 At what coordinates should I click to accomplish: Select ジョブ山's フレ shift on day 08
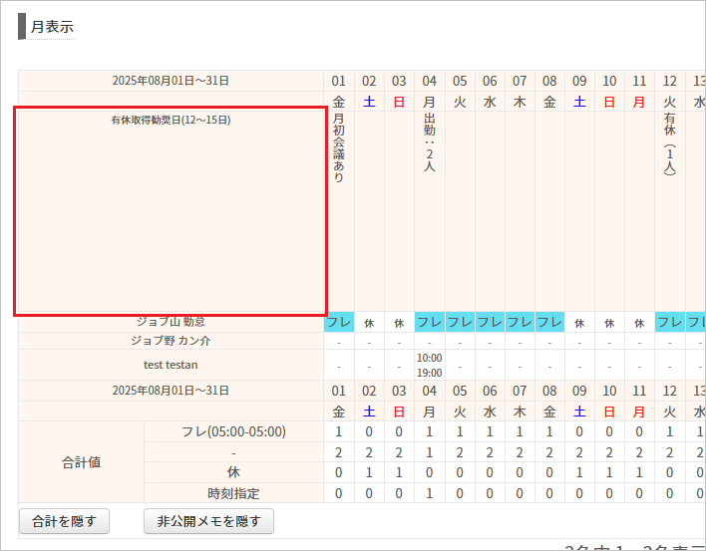(549, 323)
